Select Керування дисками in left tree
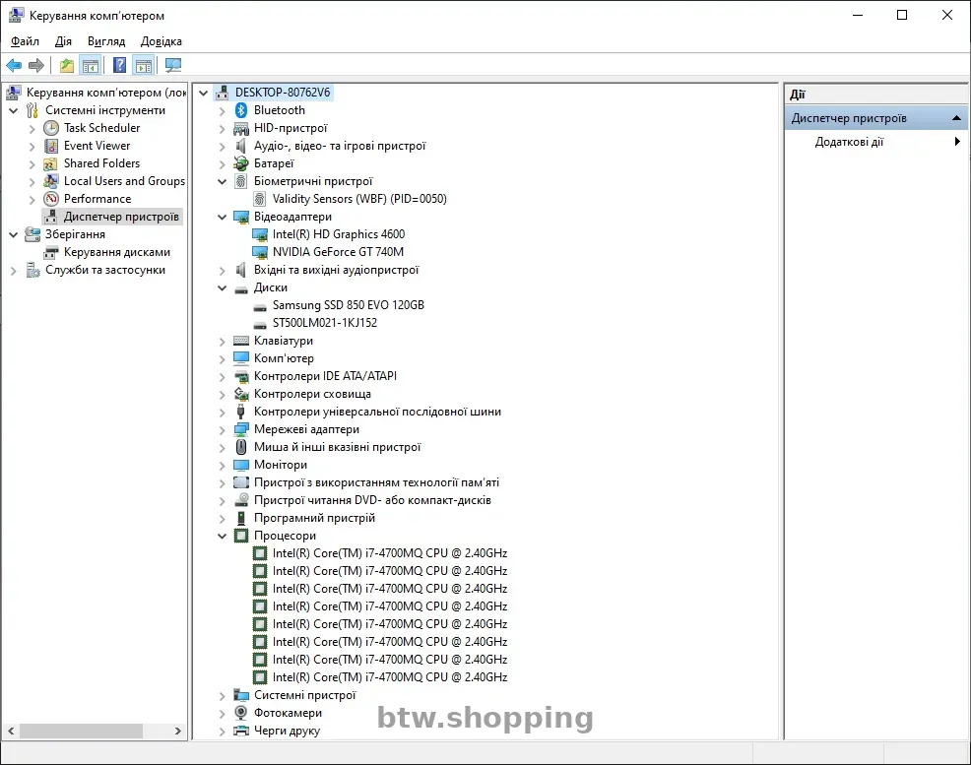Viewport: 971px width, 765px height. pos(116,252)
